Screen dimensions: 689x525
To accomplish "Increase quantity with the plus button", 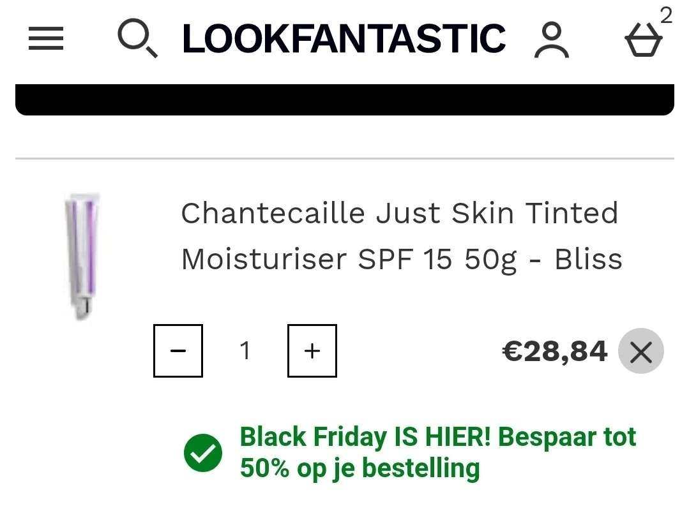I will coord(312,351).
